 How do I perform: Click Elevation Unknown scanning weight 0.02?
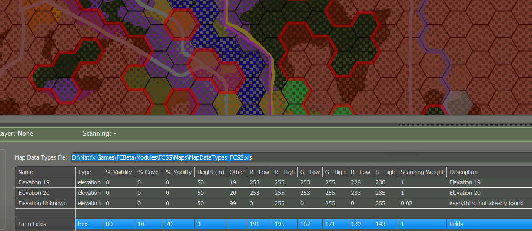click(422, 203)
